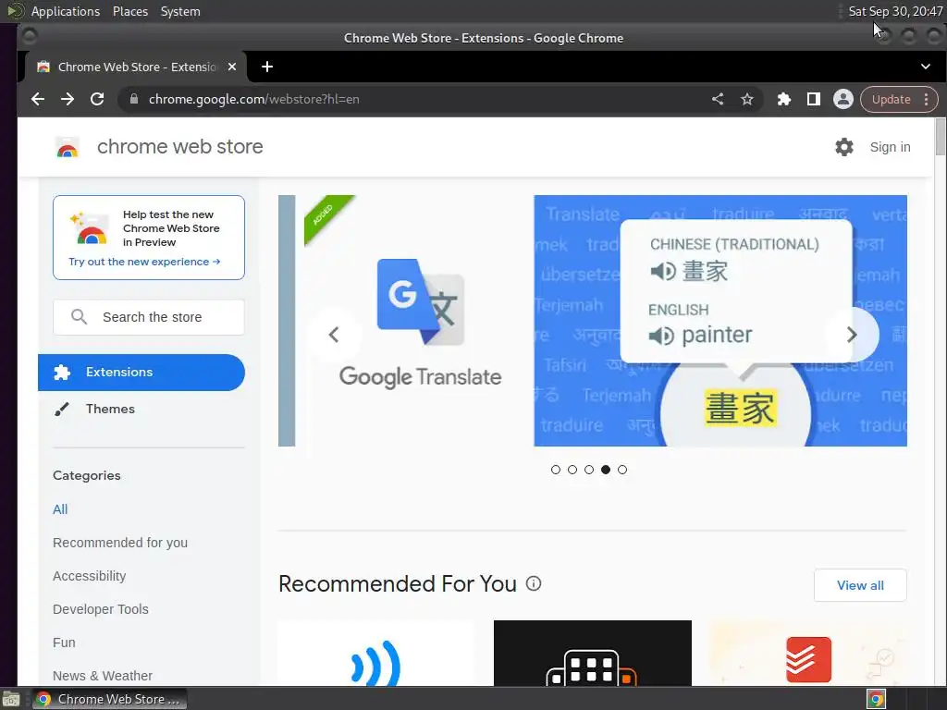Open a new tab with plus button

[x=267, y=67]
